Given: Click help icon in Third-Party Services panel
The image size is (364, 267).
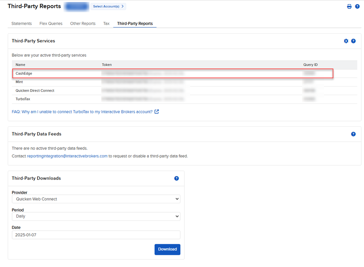Looking at the screenshot, I should 353,41.
